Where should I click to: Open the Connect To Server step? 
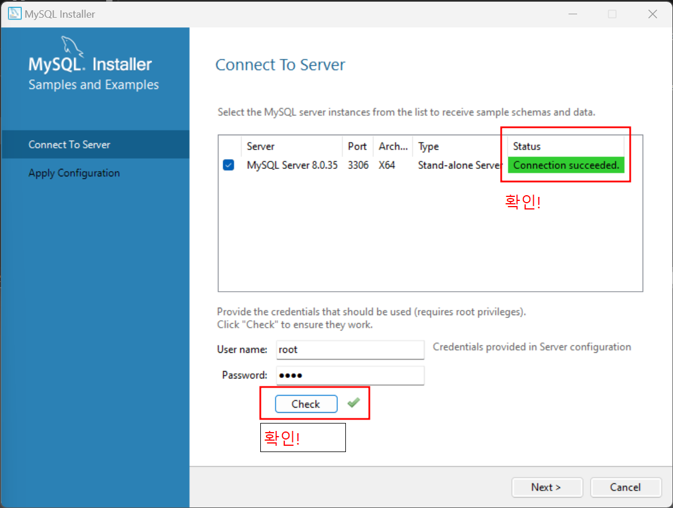click(x=95, y=144)
